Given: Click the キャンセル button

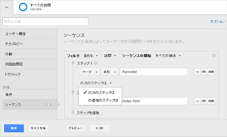Looking at the screenshot, I should click(x=38, y=128).
